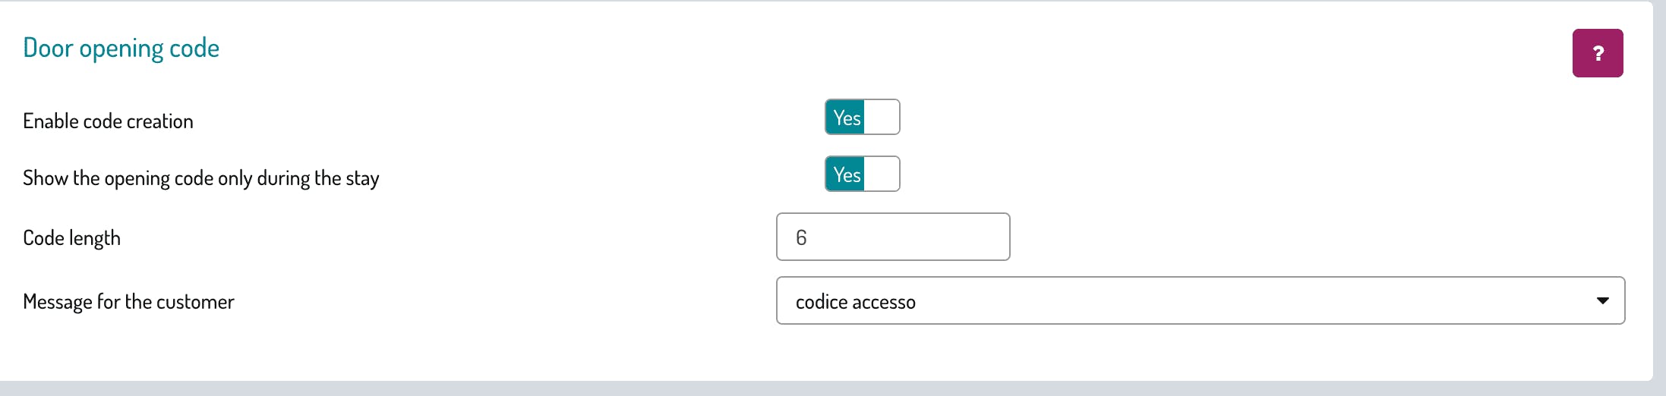Click the empty right end of the Code length field
The width and height of the screenshot is (1666, 396).
pos(980,237)
